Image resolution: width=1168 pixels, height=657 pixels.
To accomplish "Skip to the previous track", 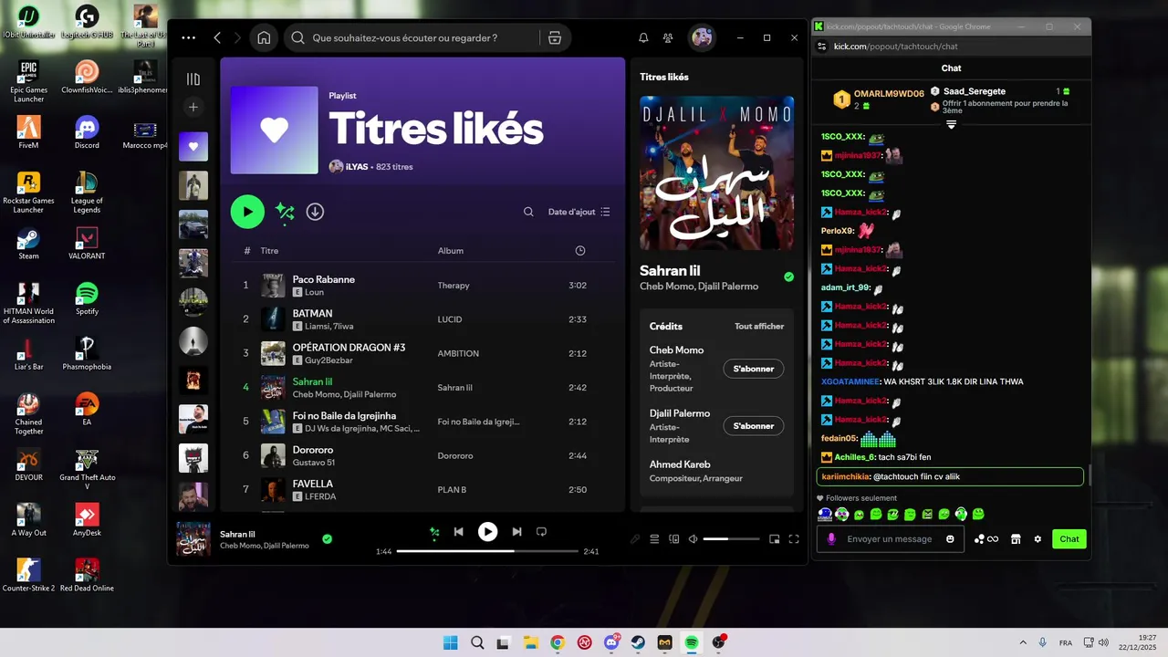I will (x=459, y=532).
